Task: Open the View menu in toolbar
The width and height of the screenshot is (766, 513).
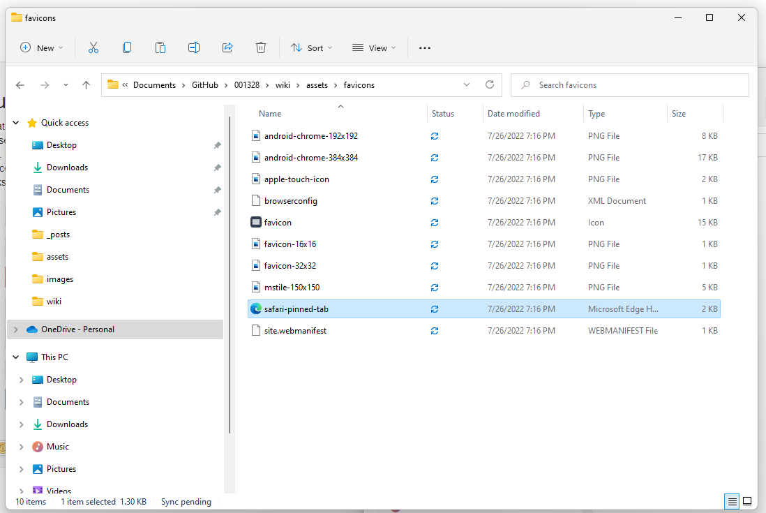Action: tap(374, 47)
